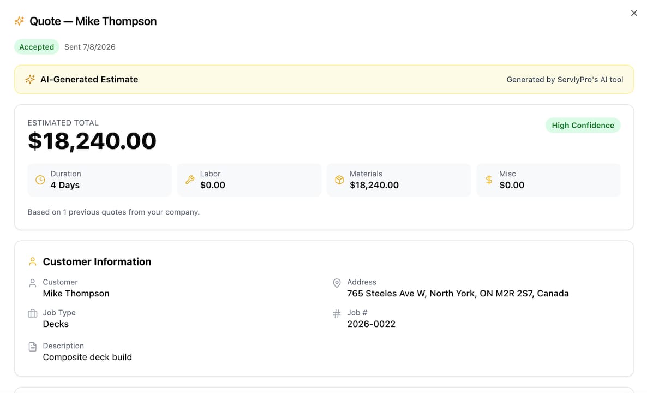Close the quote dialog with the X
The image size is (647, 393).
634,13
